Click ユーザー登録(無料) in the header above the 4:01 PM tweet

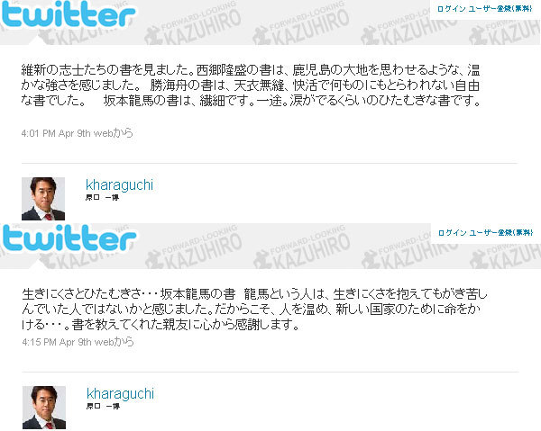click(x=500, y=9)
